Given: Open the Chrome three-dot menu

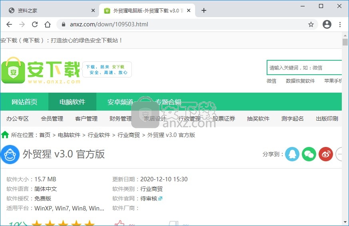Looking at the screenshot, I should coord(340,24).
